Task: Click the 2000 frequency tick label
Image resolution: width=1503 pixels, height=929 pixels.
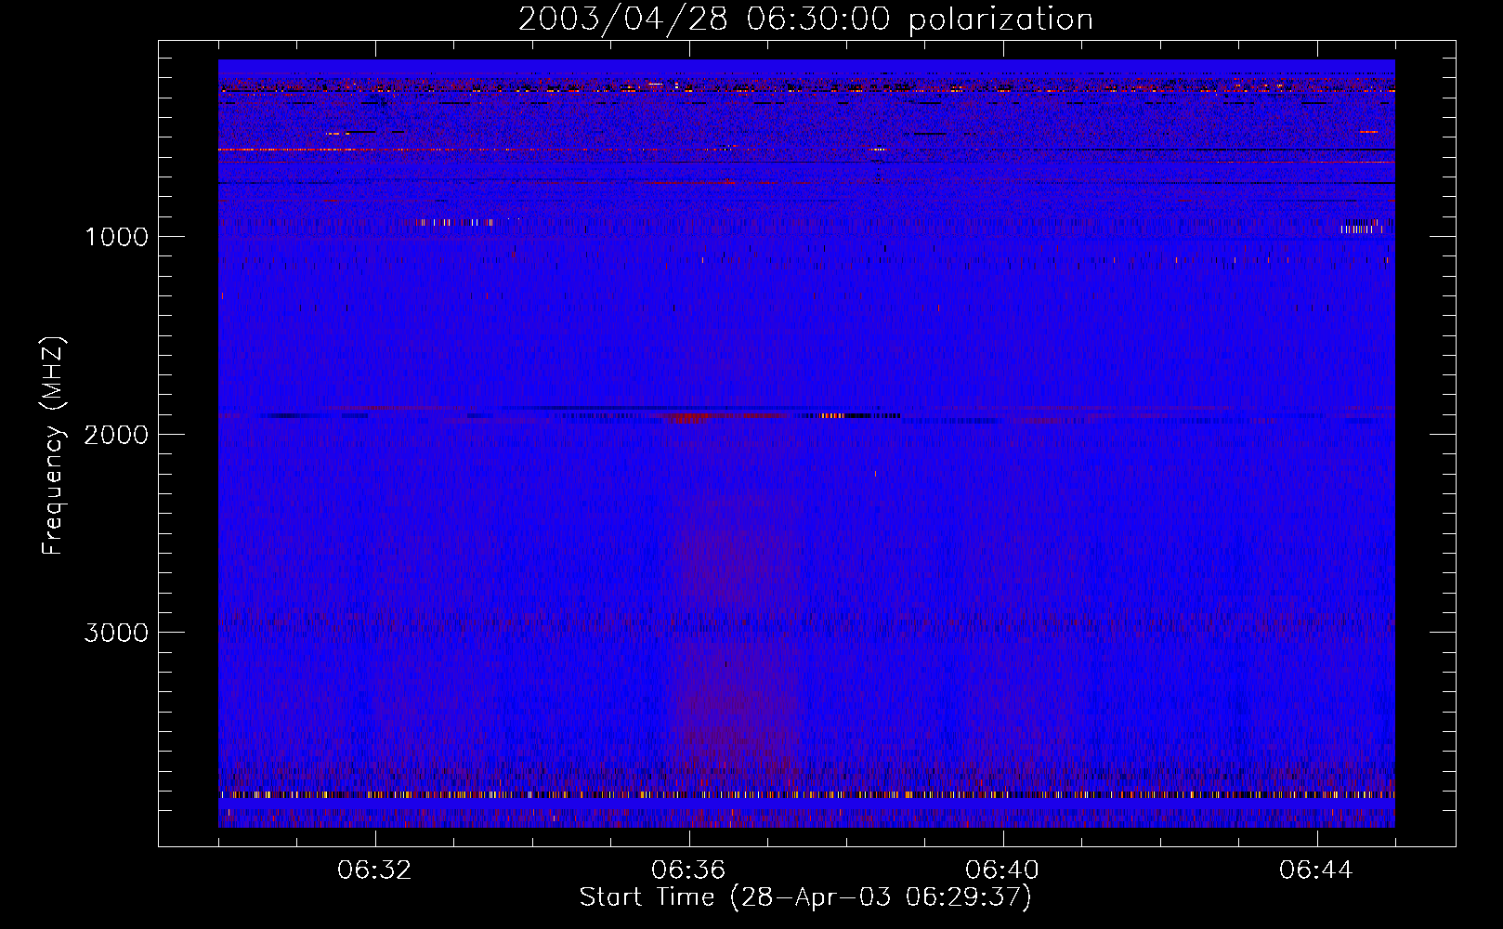Action: point(116,435)
